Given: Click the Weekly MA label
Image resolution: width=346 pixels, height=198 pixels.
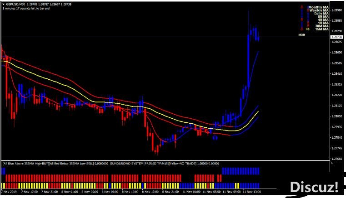Looking at the screenshot, I should (x=319, y=10).
